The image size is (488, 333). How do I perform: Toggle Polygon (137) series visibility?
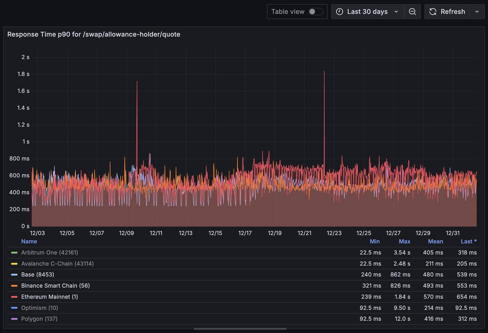[x=39, y=319]
